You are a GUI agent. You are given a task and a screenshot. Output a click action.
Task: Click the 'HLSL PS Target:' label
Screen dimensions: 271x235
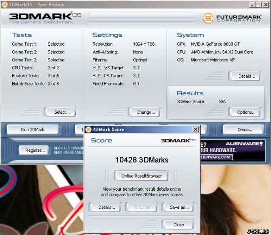(108, 76)
